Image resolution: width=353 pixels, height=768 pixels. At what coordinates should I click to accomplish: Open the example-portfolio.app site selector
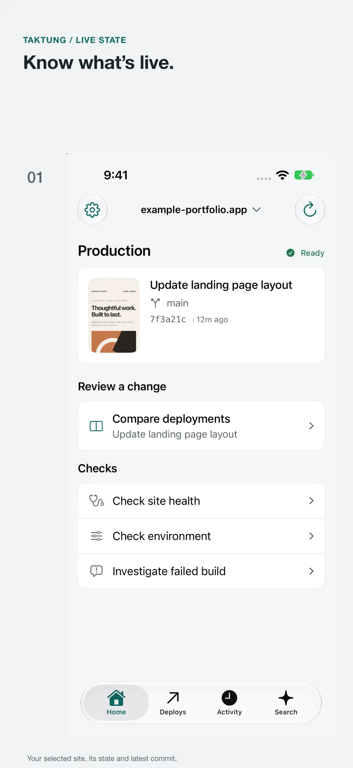[201, 210]
